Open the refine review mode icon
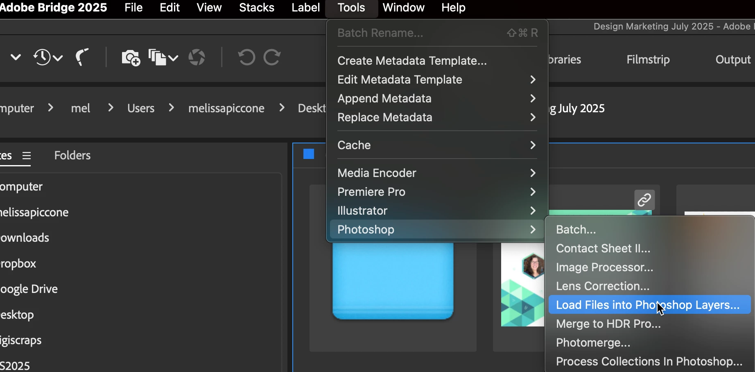 157,57
